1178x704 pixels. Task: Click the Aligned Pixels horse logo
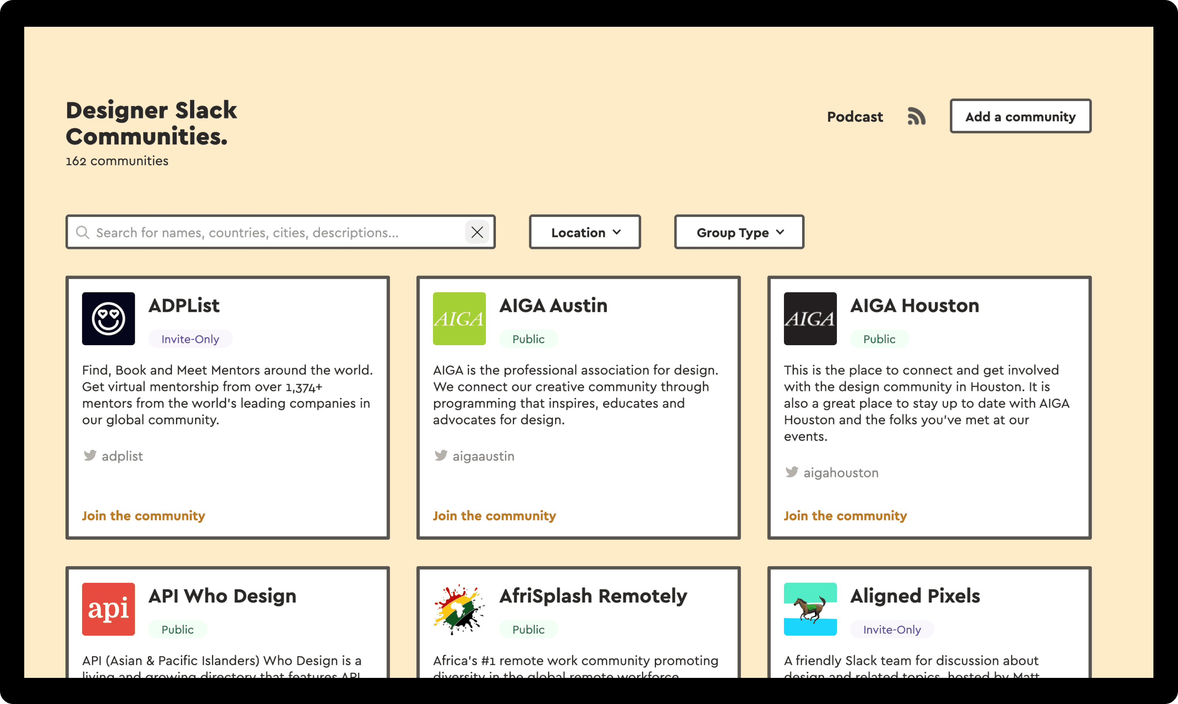click(x=810, y=609)
